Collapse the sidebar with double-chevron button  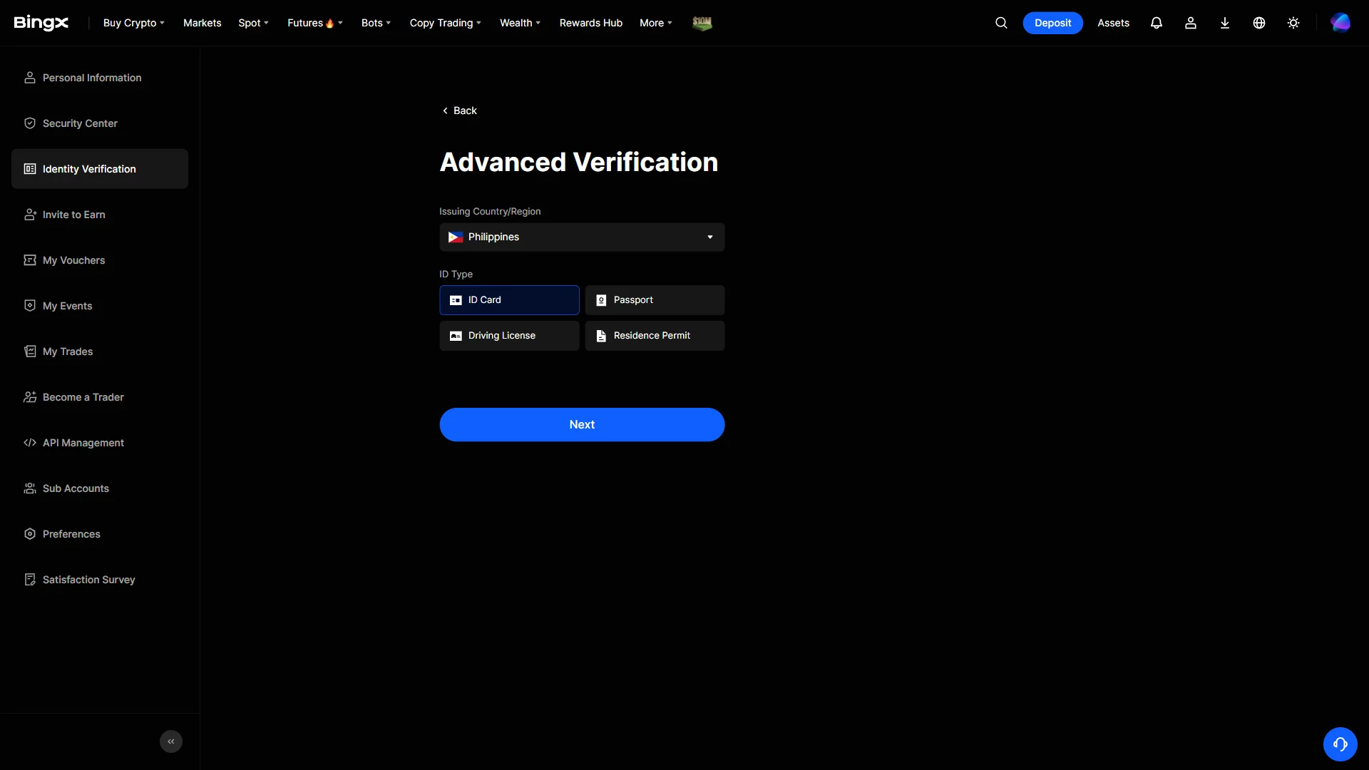click(x=171, y=741)
